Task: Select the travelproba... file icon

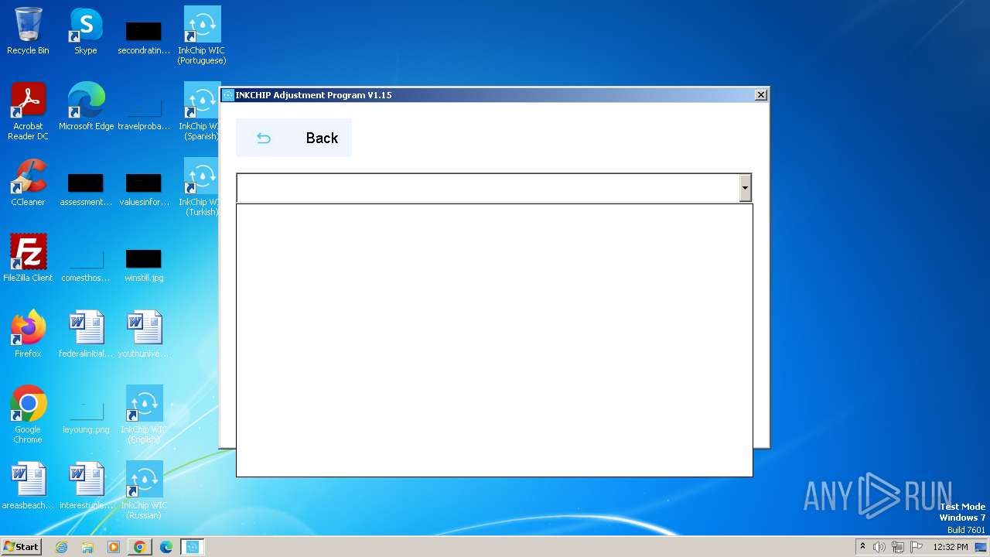Action: pos(144,112)
